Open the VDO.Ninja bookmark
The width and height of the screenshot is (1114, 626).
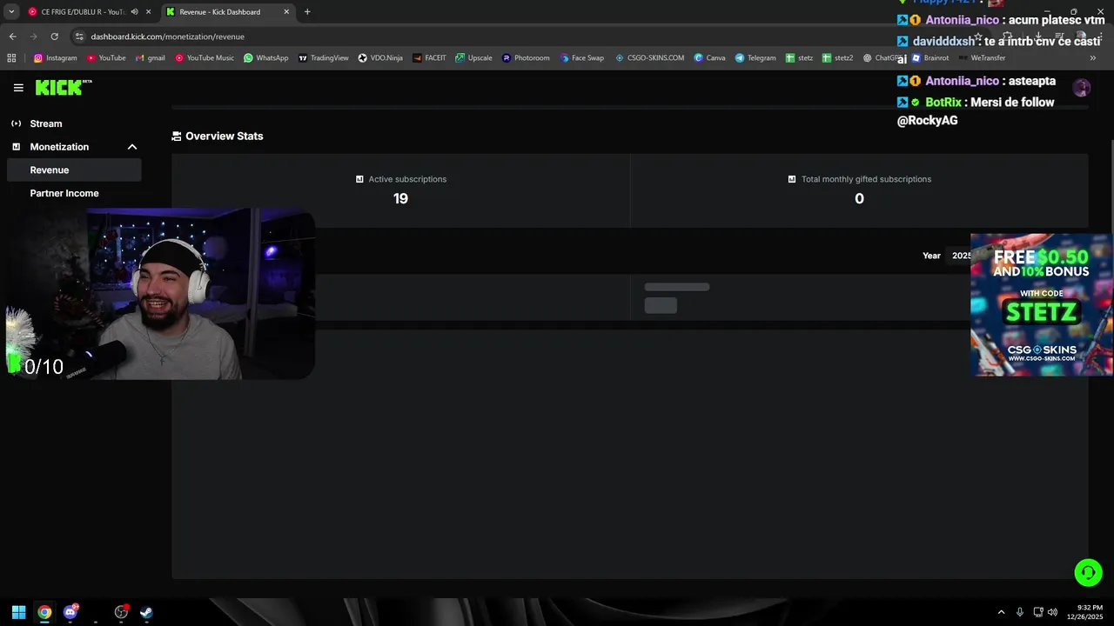click(x=380, y=58)
